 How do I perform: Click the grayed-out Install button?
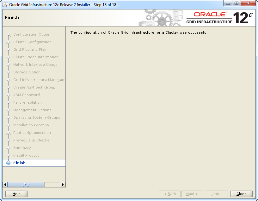pyautogui.click(x=217, y=194)
